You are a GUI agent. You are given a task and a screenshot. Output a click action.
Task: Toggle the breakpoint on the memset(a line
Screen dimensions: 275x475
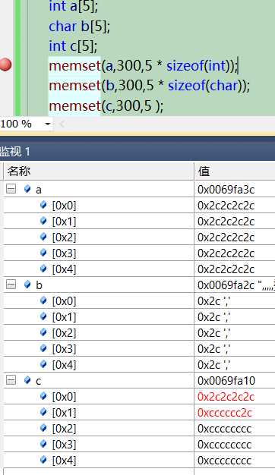pos(5,64)
